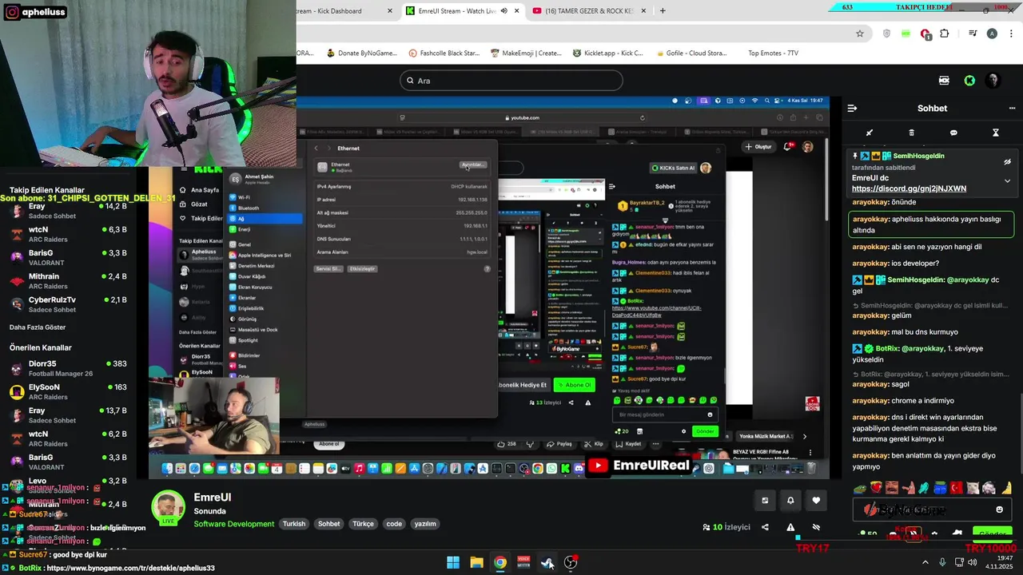
Task: Collapse the pinned message chevron
Action: (1007, 181)
